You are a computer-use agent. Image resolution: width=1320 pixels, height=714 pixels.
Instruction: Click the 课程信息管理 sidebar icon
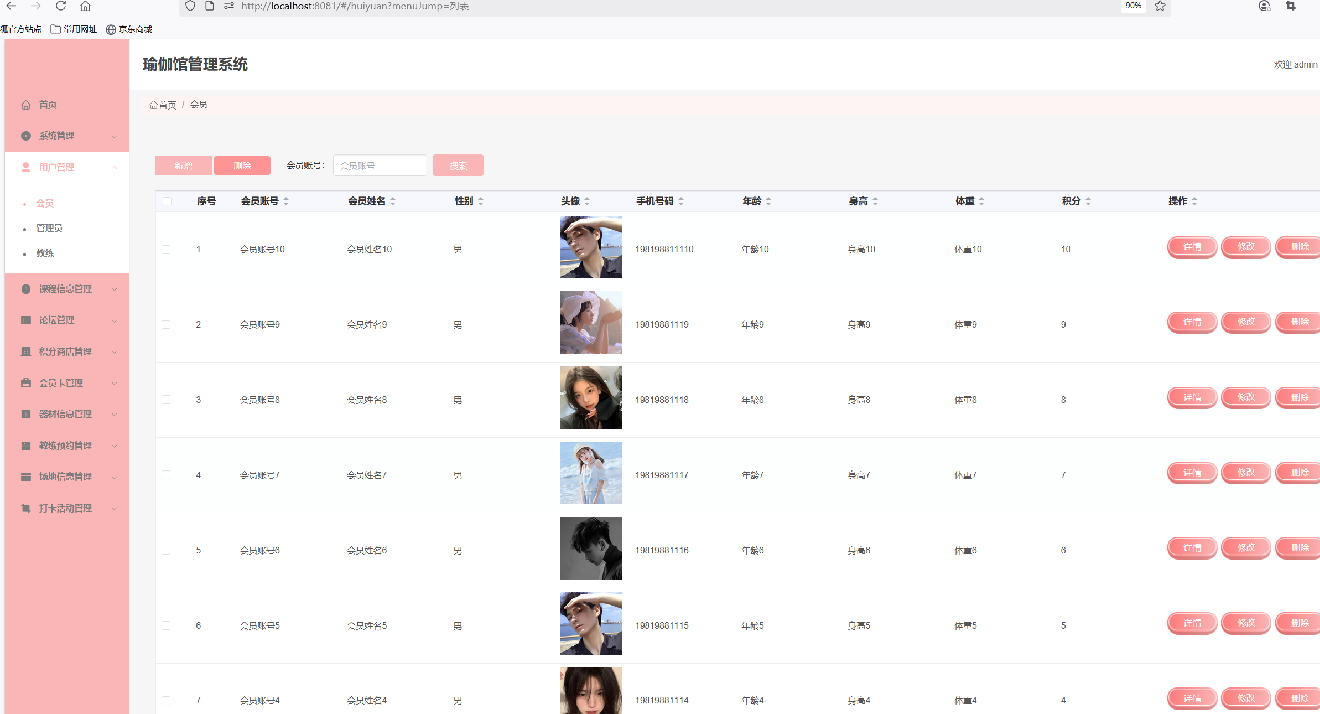click(x=26, y=289)
